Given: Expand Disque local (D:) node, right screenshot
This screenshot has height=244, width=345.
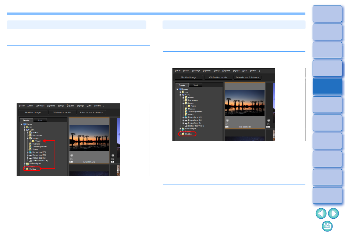Looking at the screenshot, I should point(183,120).
